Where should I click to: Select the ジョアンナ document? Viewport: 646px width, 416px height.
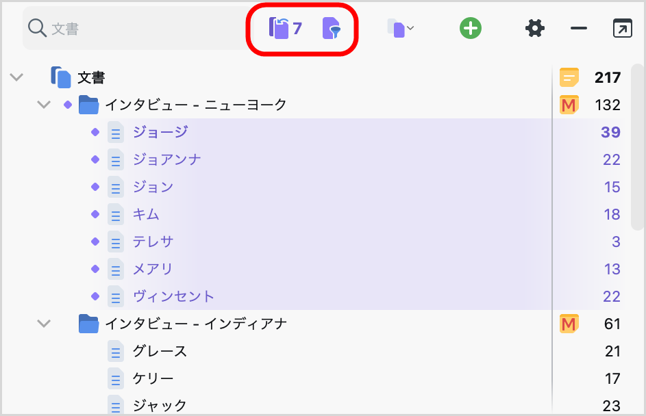167,159
